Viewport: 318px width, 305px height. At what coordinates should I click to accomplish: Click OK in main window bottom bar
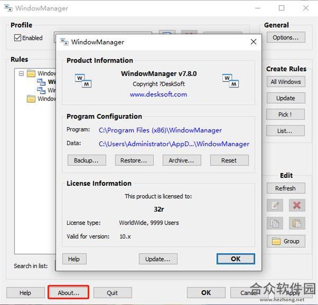206,293
